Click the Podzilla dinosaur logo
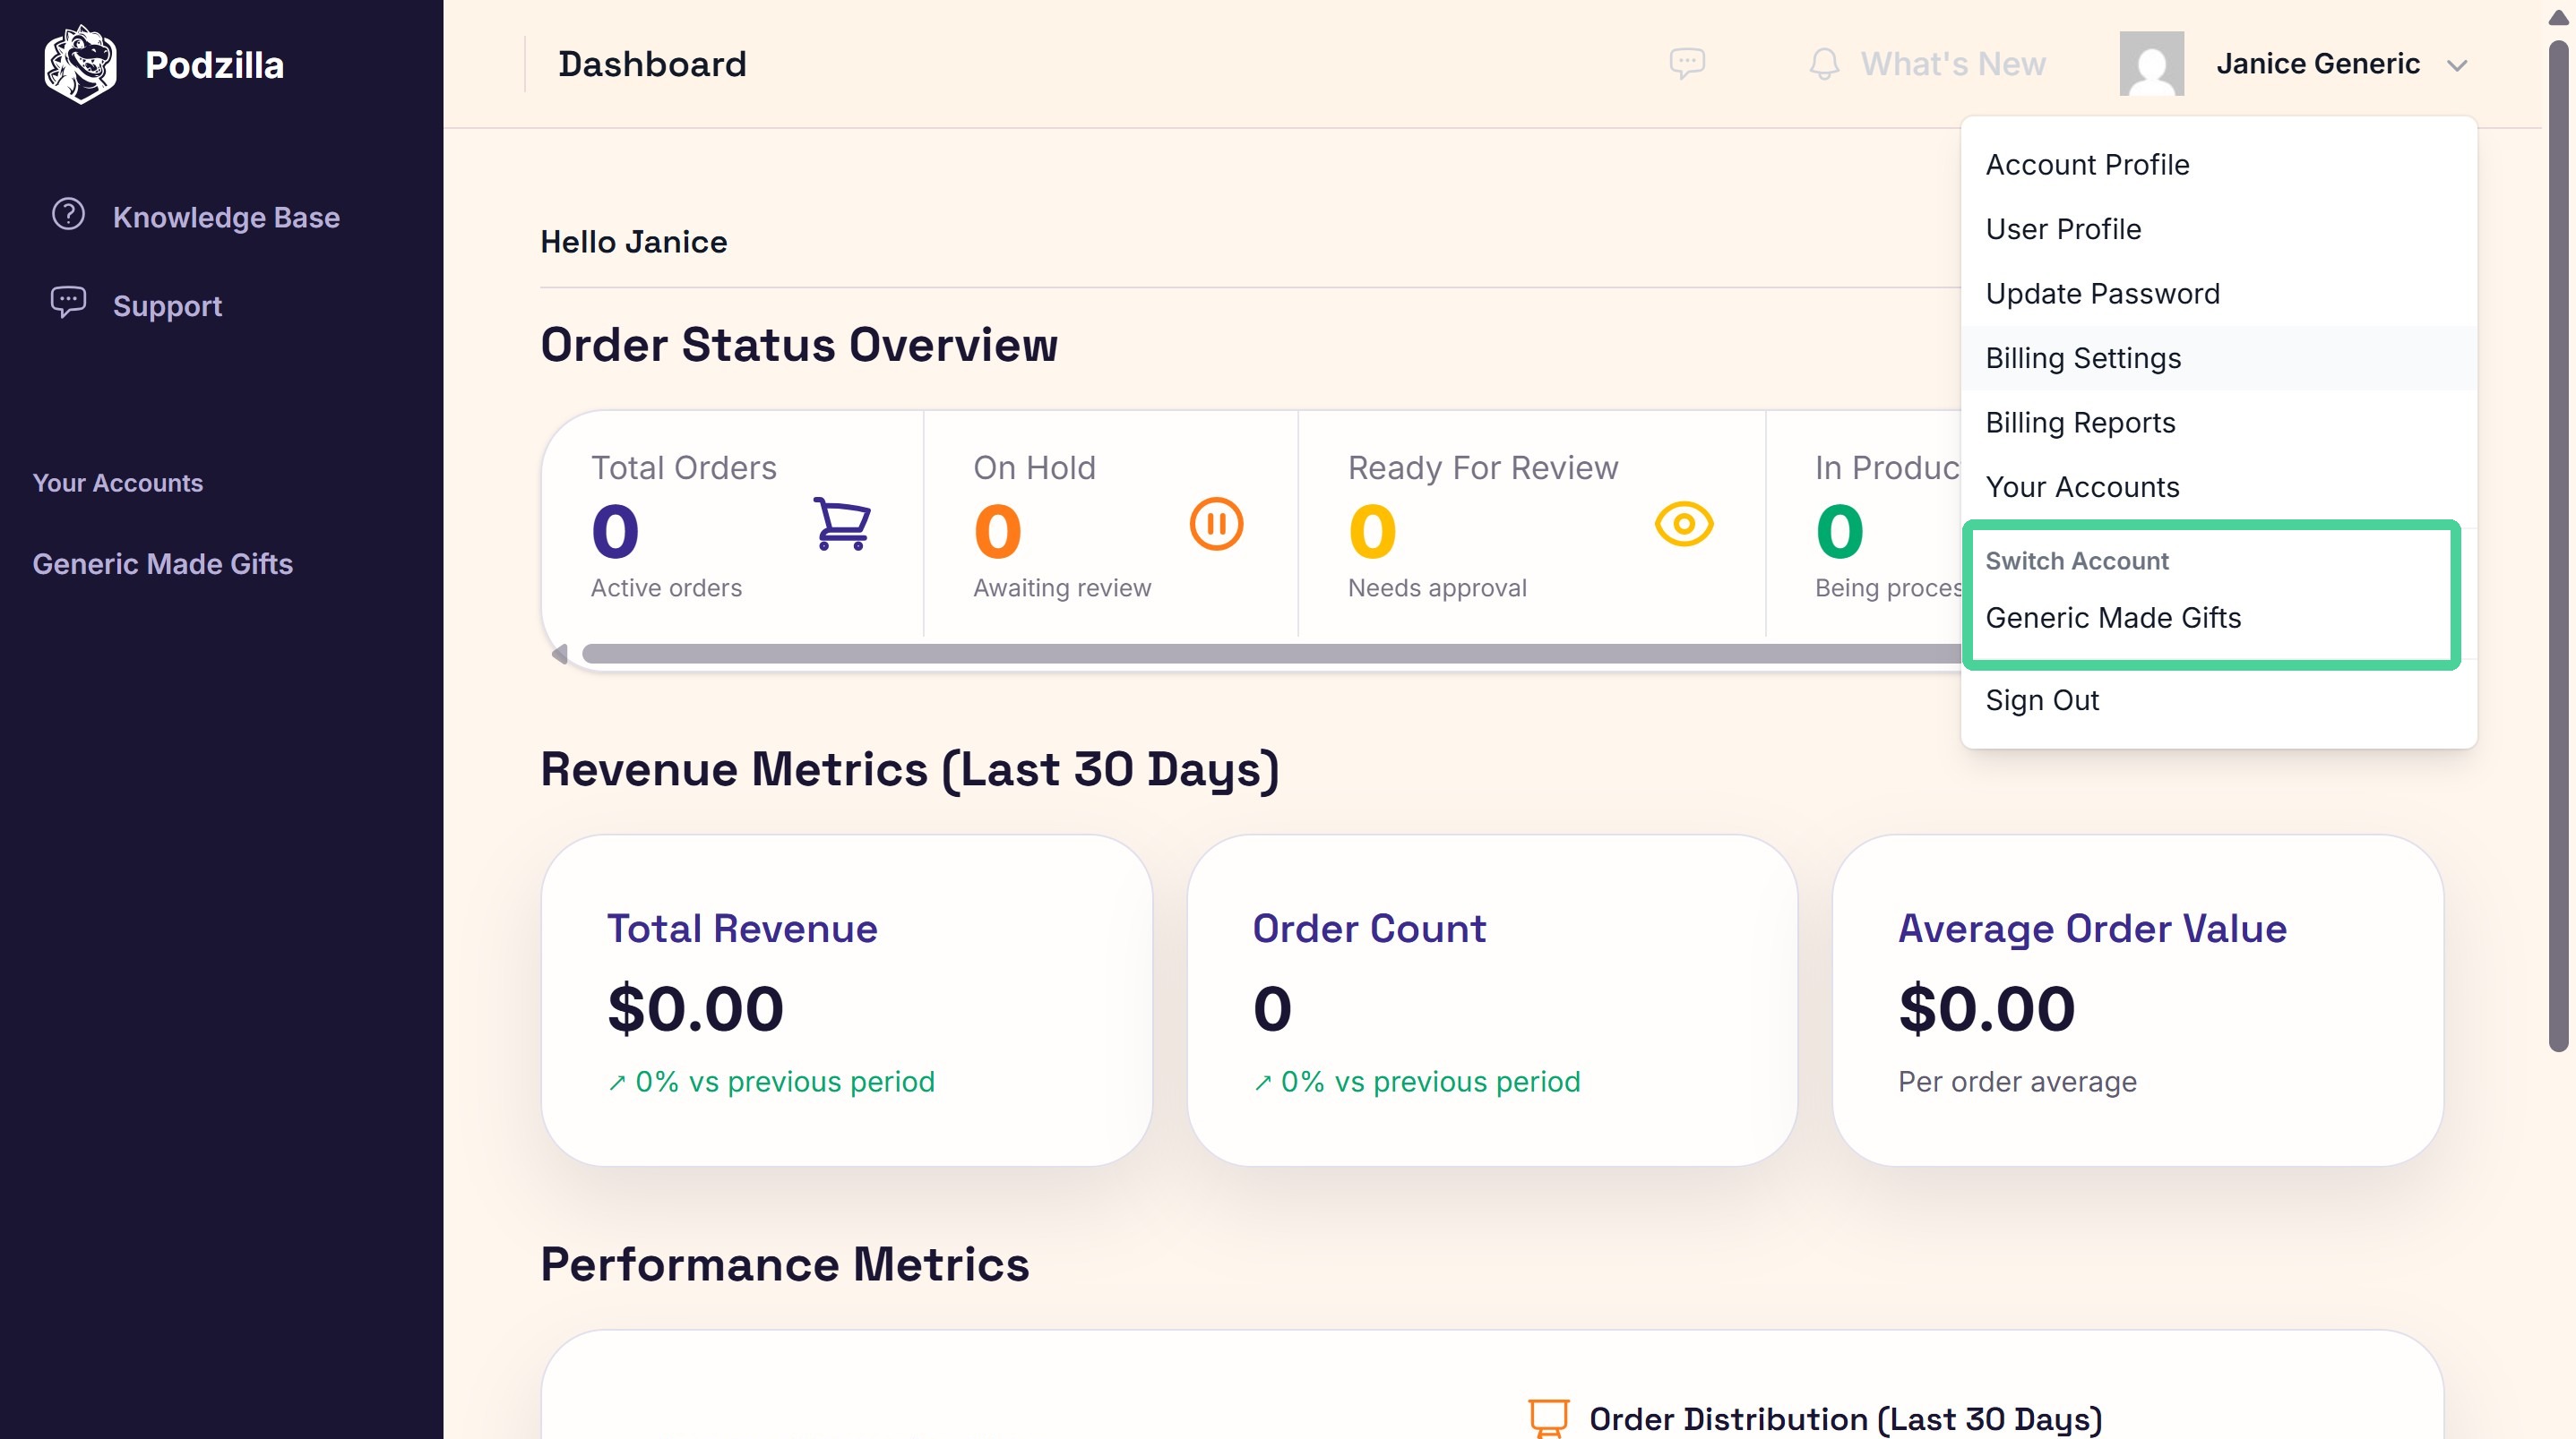The height and width of the screenshot is (1439, 2576). coord(80,64)
